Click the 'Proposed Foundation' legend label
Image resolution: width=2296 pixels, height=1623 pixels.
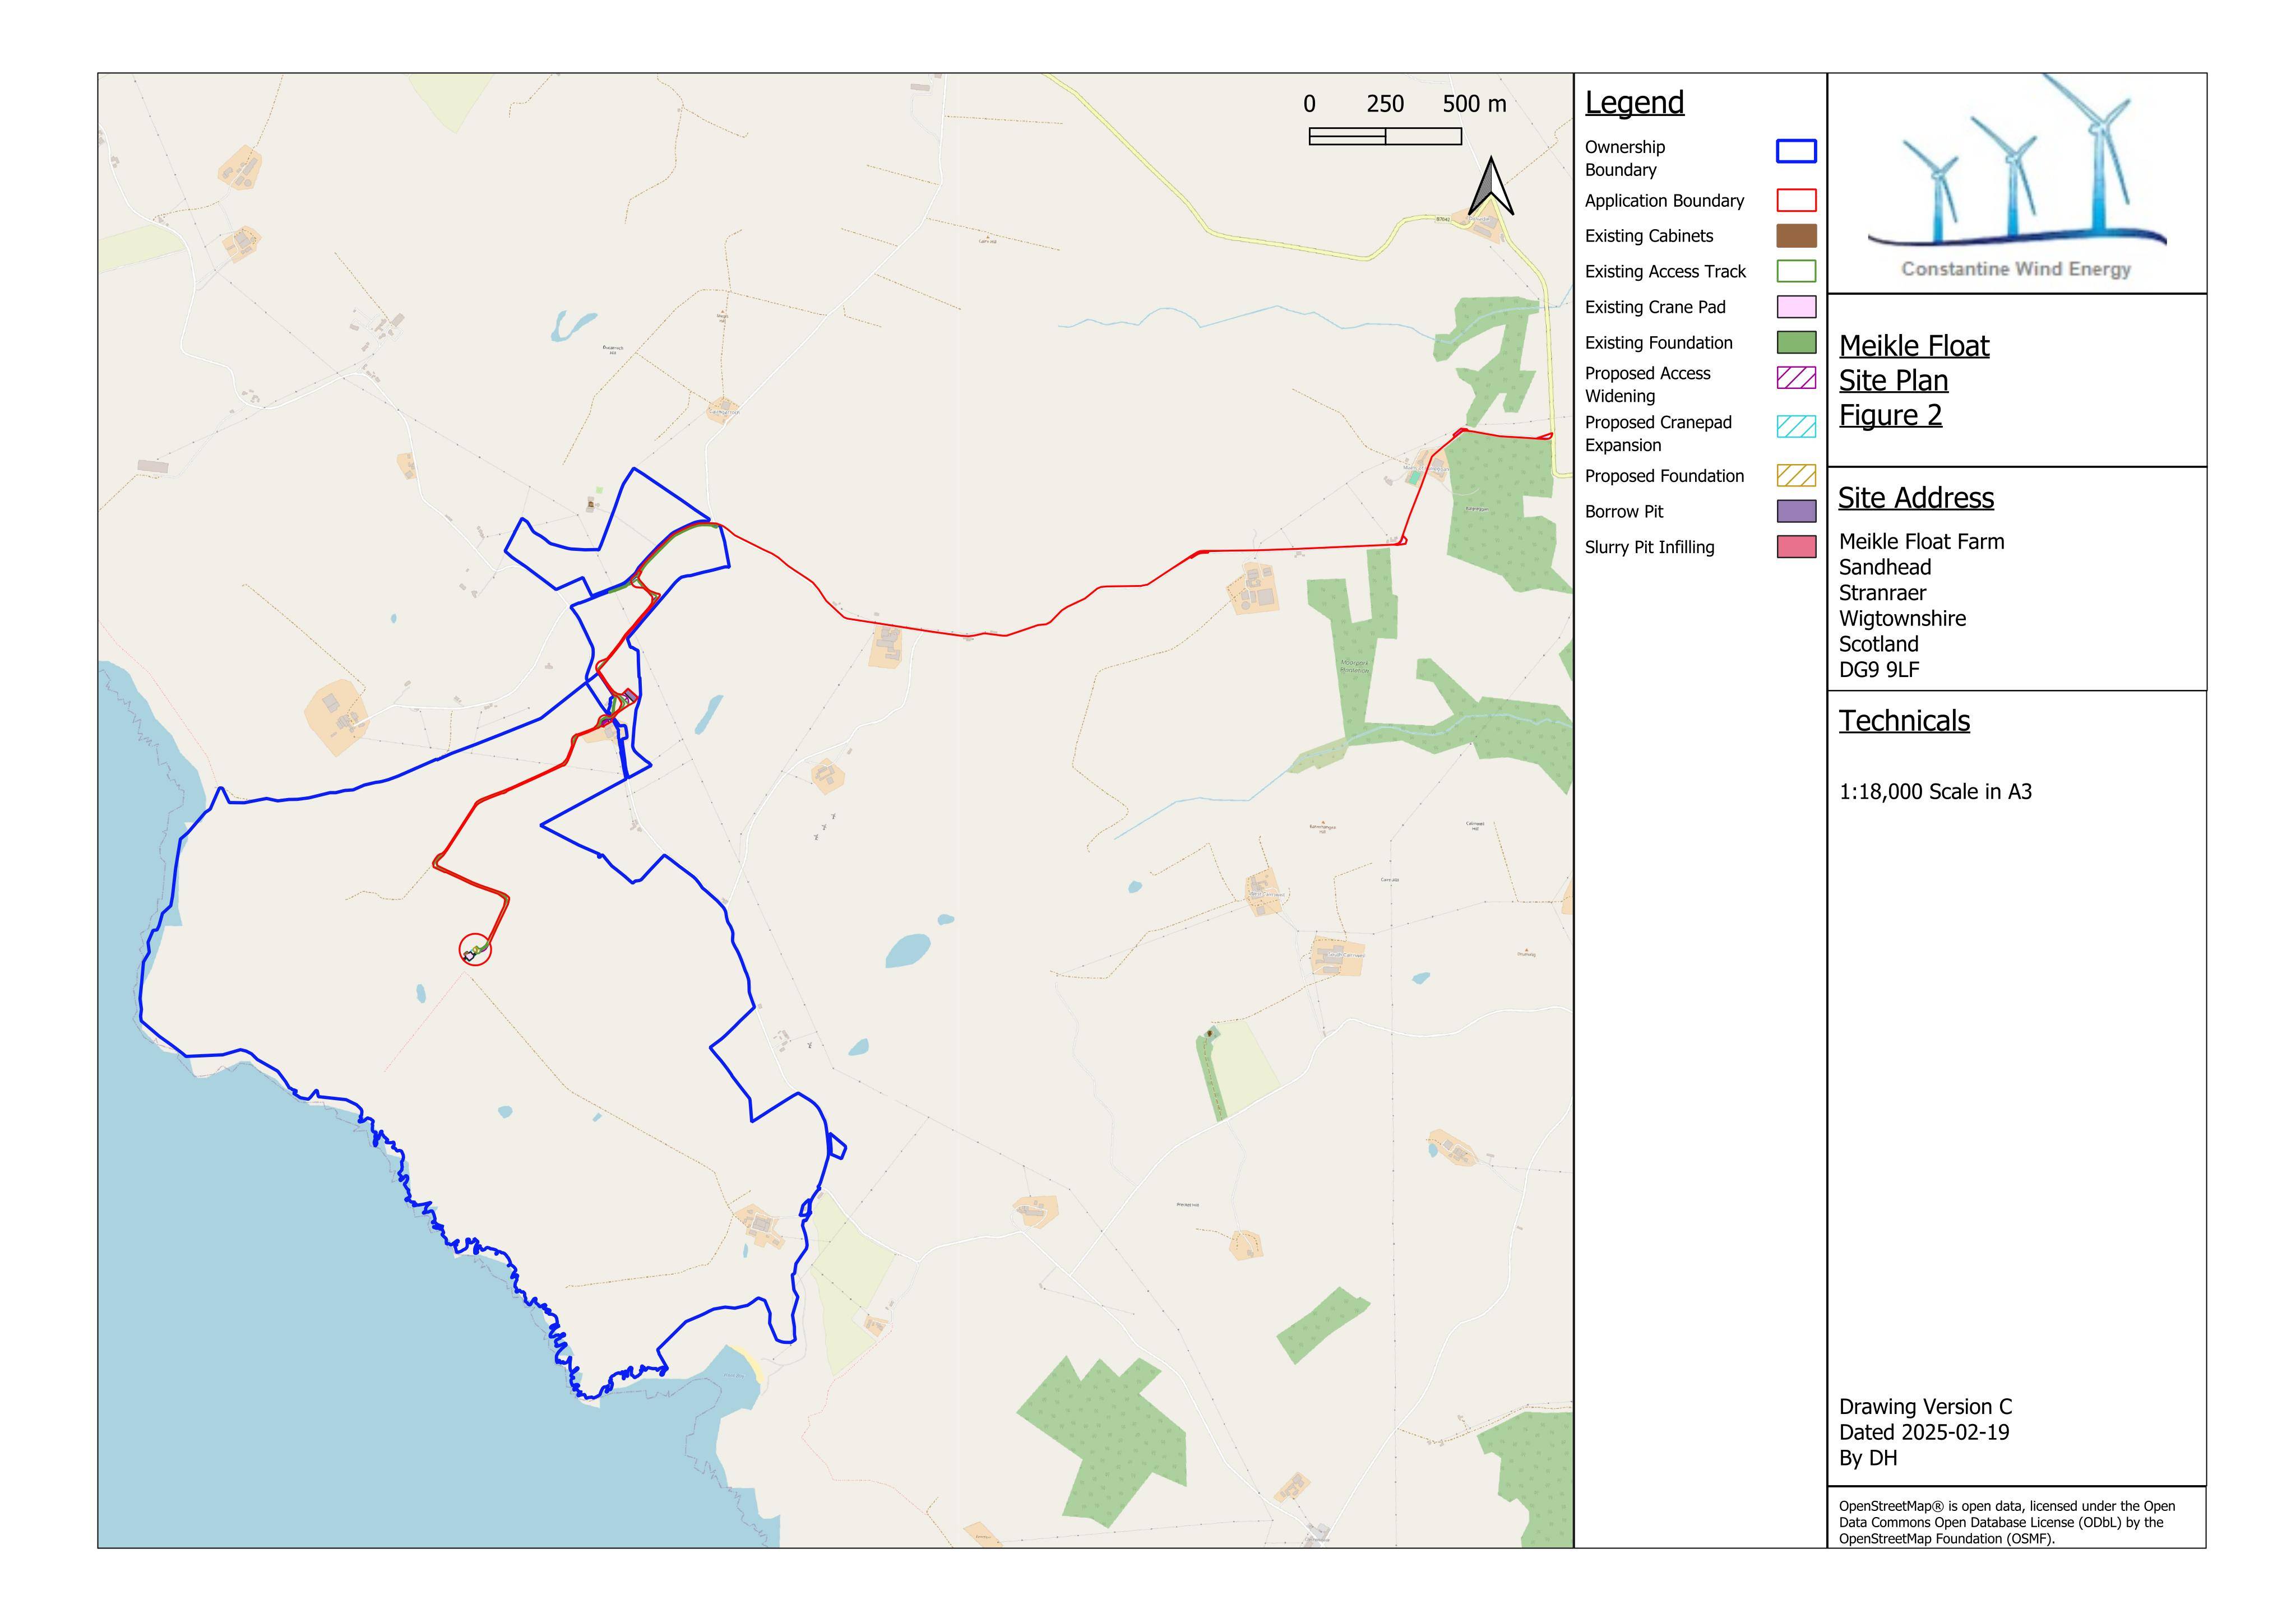(x=1664, y=476)
